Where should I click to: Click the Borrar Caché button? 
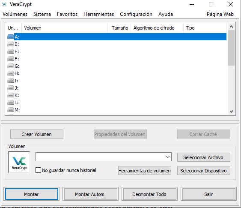point(204,134)
